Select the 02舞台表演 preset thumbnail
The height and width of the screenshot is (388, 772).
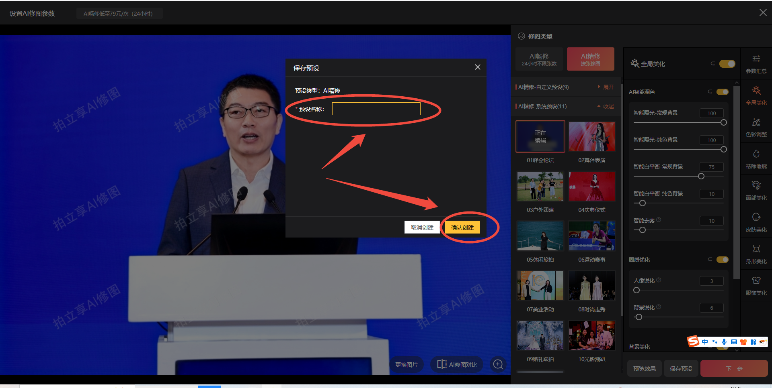591,136
